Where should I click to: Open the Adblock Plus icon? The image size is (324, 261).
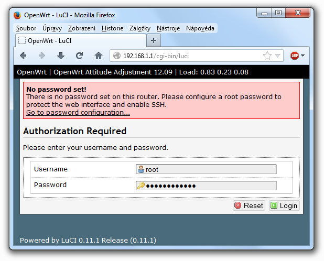click(x=295, y=56)
